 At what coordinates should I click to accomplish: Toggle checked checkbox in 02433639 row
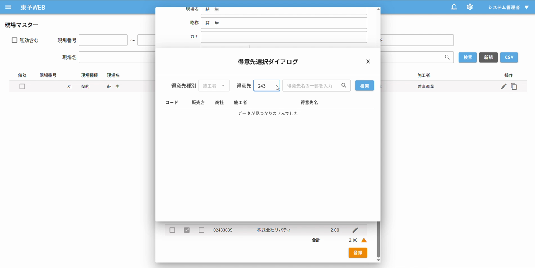(x=187, y=230)
